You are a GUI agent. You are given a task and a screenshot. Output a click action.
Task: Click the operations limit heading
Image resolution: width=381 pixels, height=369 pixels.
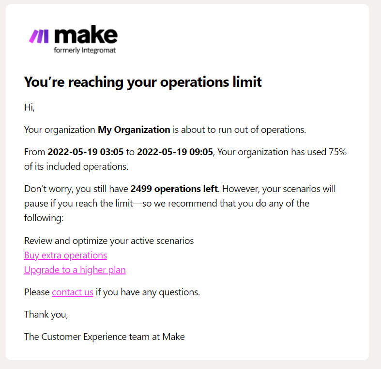click(143, 82)
